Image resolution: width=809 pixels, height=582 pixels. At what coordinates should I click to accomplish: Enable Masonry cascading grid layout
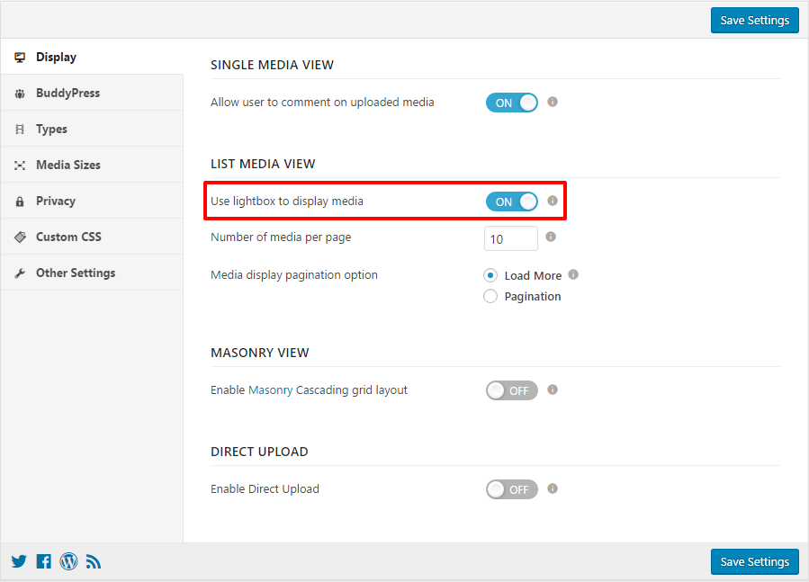511,390
